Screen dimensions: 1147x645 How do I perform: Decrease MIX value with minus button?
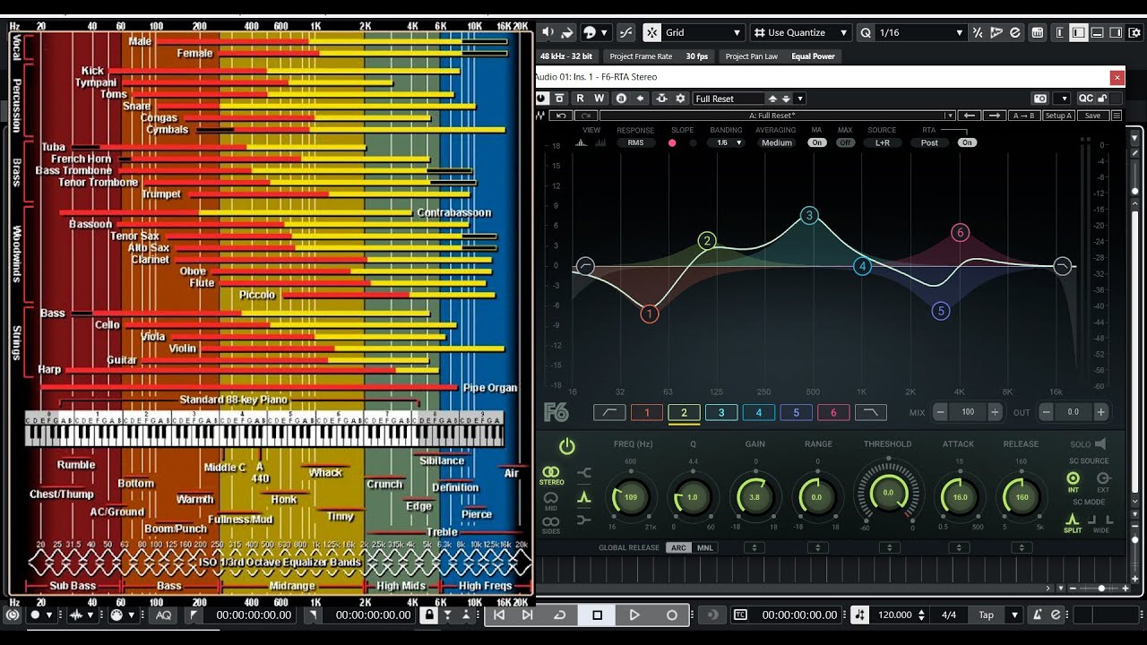[941, 412]
